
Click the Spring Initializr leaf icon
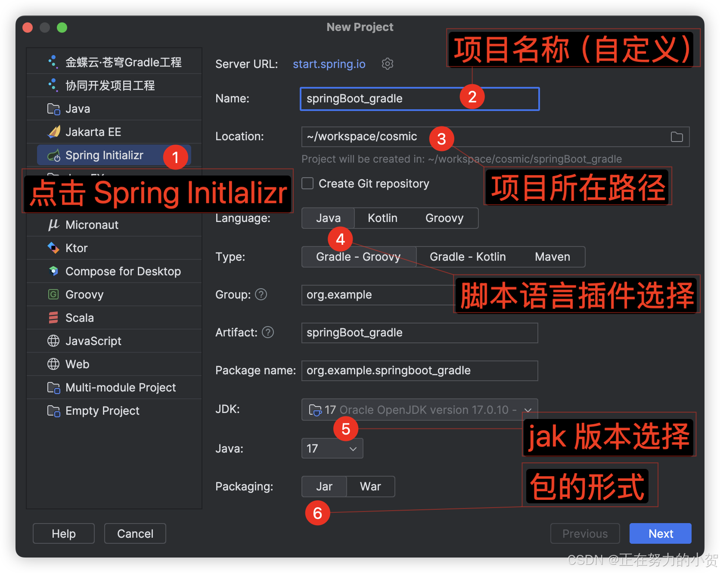click(x=53, y=155)
